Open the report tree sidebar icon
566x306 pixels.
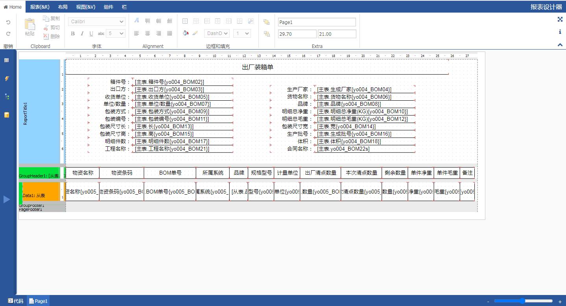click(7, 96)
